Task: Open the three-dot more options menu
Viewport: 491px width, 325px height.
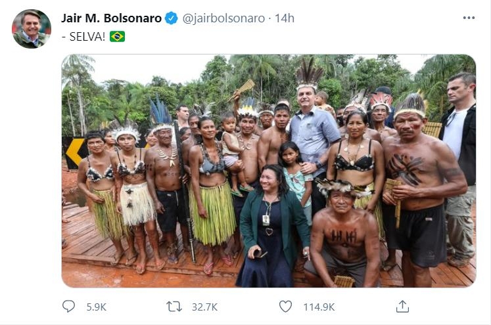Action: [x=468, y=18]
